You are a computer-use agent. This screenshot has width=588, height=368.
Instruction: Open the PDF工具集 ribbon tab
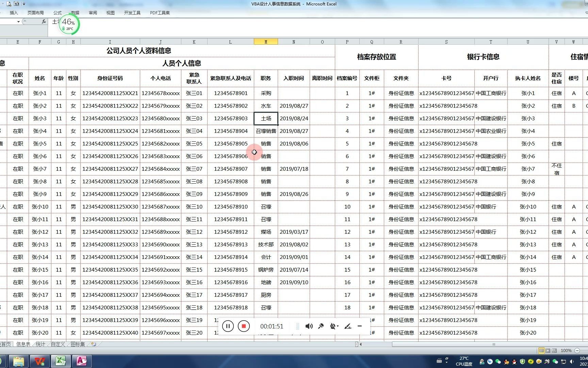[160, 13]
